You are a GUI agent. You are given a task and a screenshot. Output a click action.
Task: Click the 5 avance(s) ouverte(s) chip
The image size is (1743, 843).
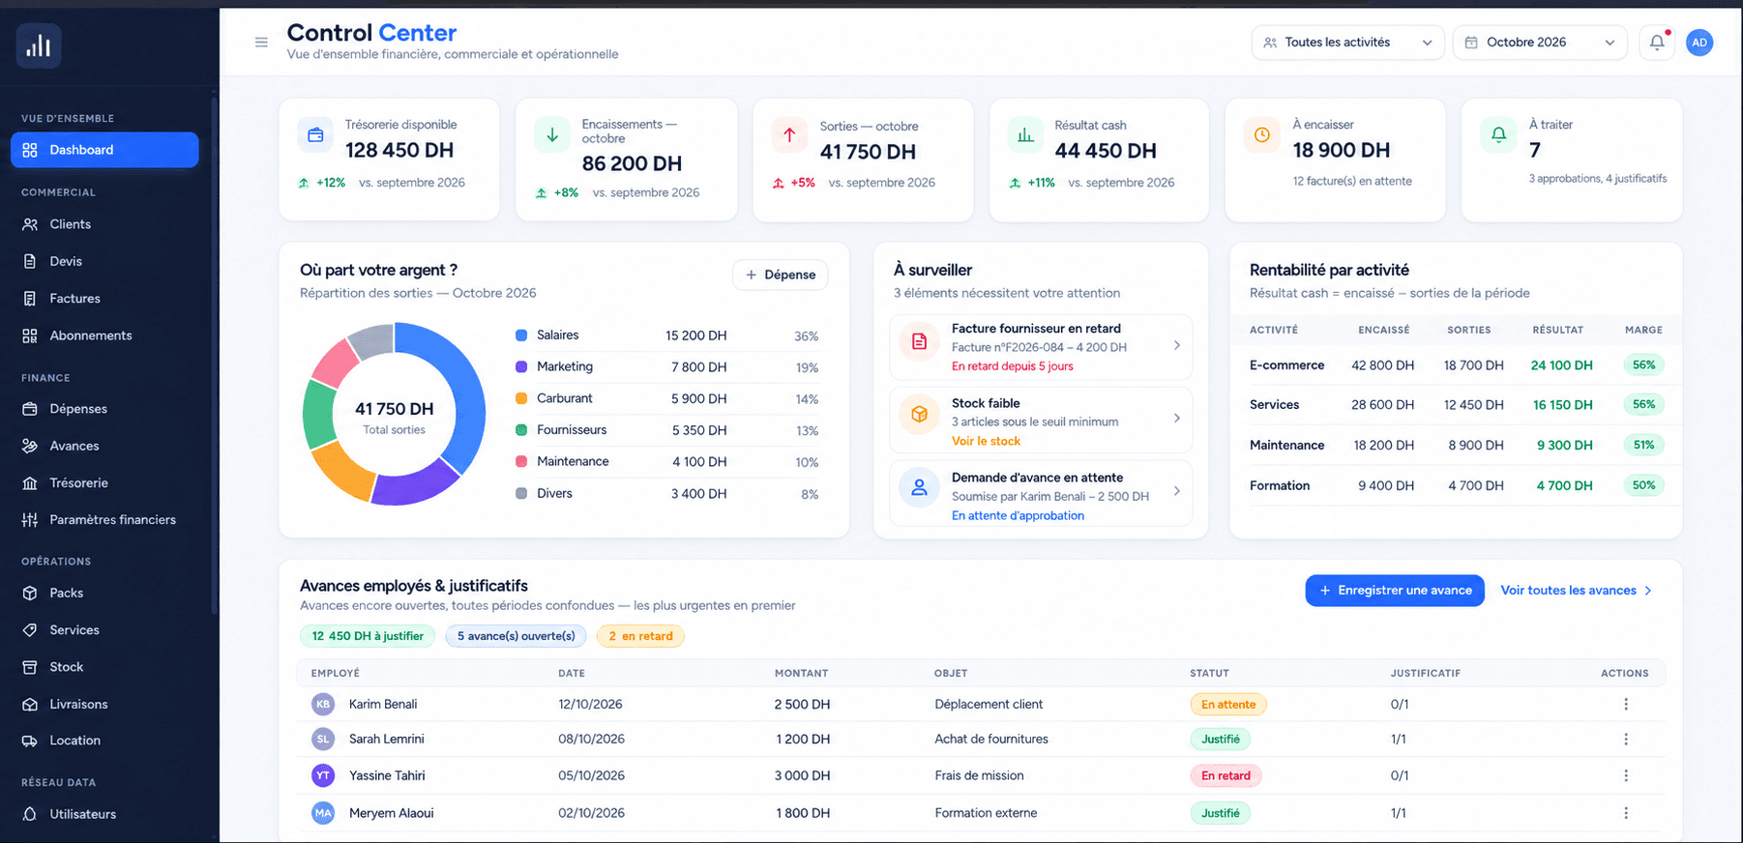pos(516,636)
